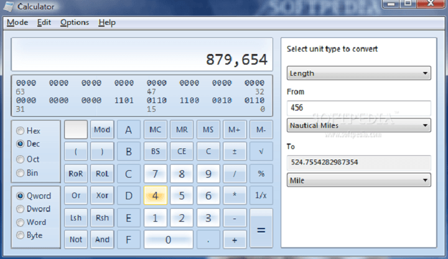Click the multiplication asterisk button
The width and height of the screenshot is (448, 259).
(x=235, y=196)
